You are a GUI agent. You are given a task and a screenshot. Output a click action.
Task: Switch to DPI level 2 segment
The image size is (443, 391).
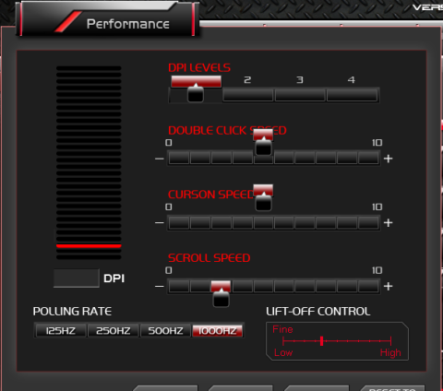pyautogui.click(x=248, y=95)
